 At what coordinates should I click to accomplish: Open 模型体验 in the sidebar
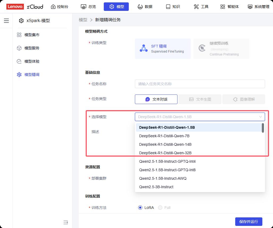click(32, 61)
